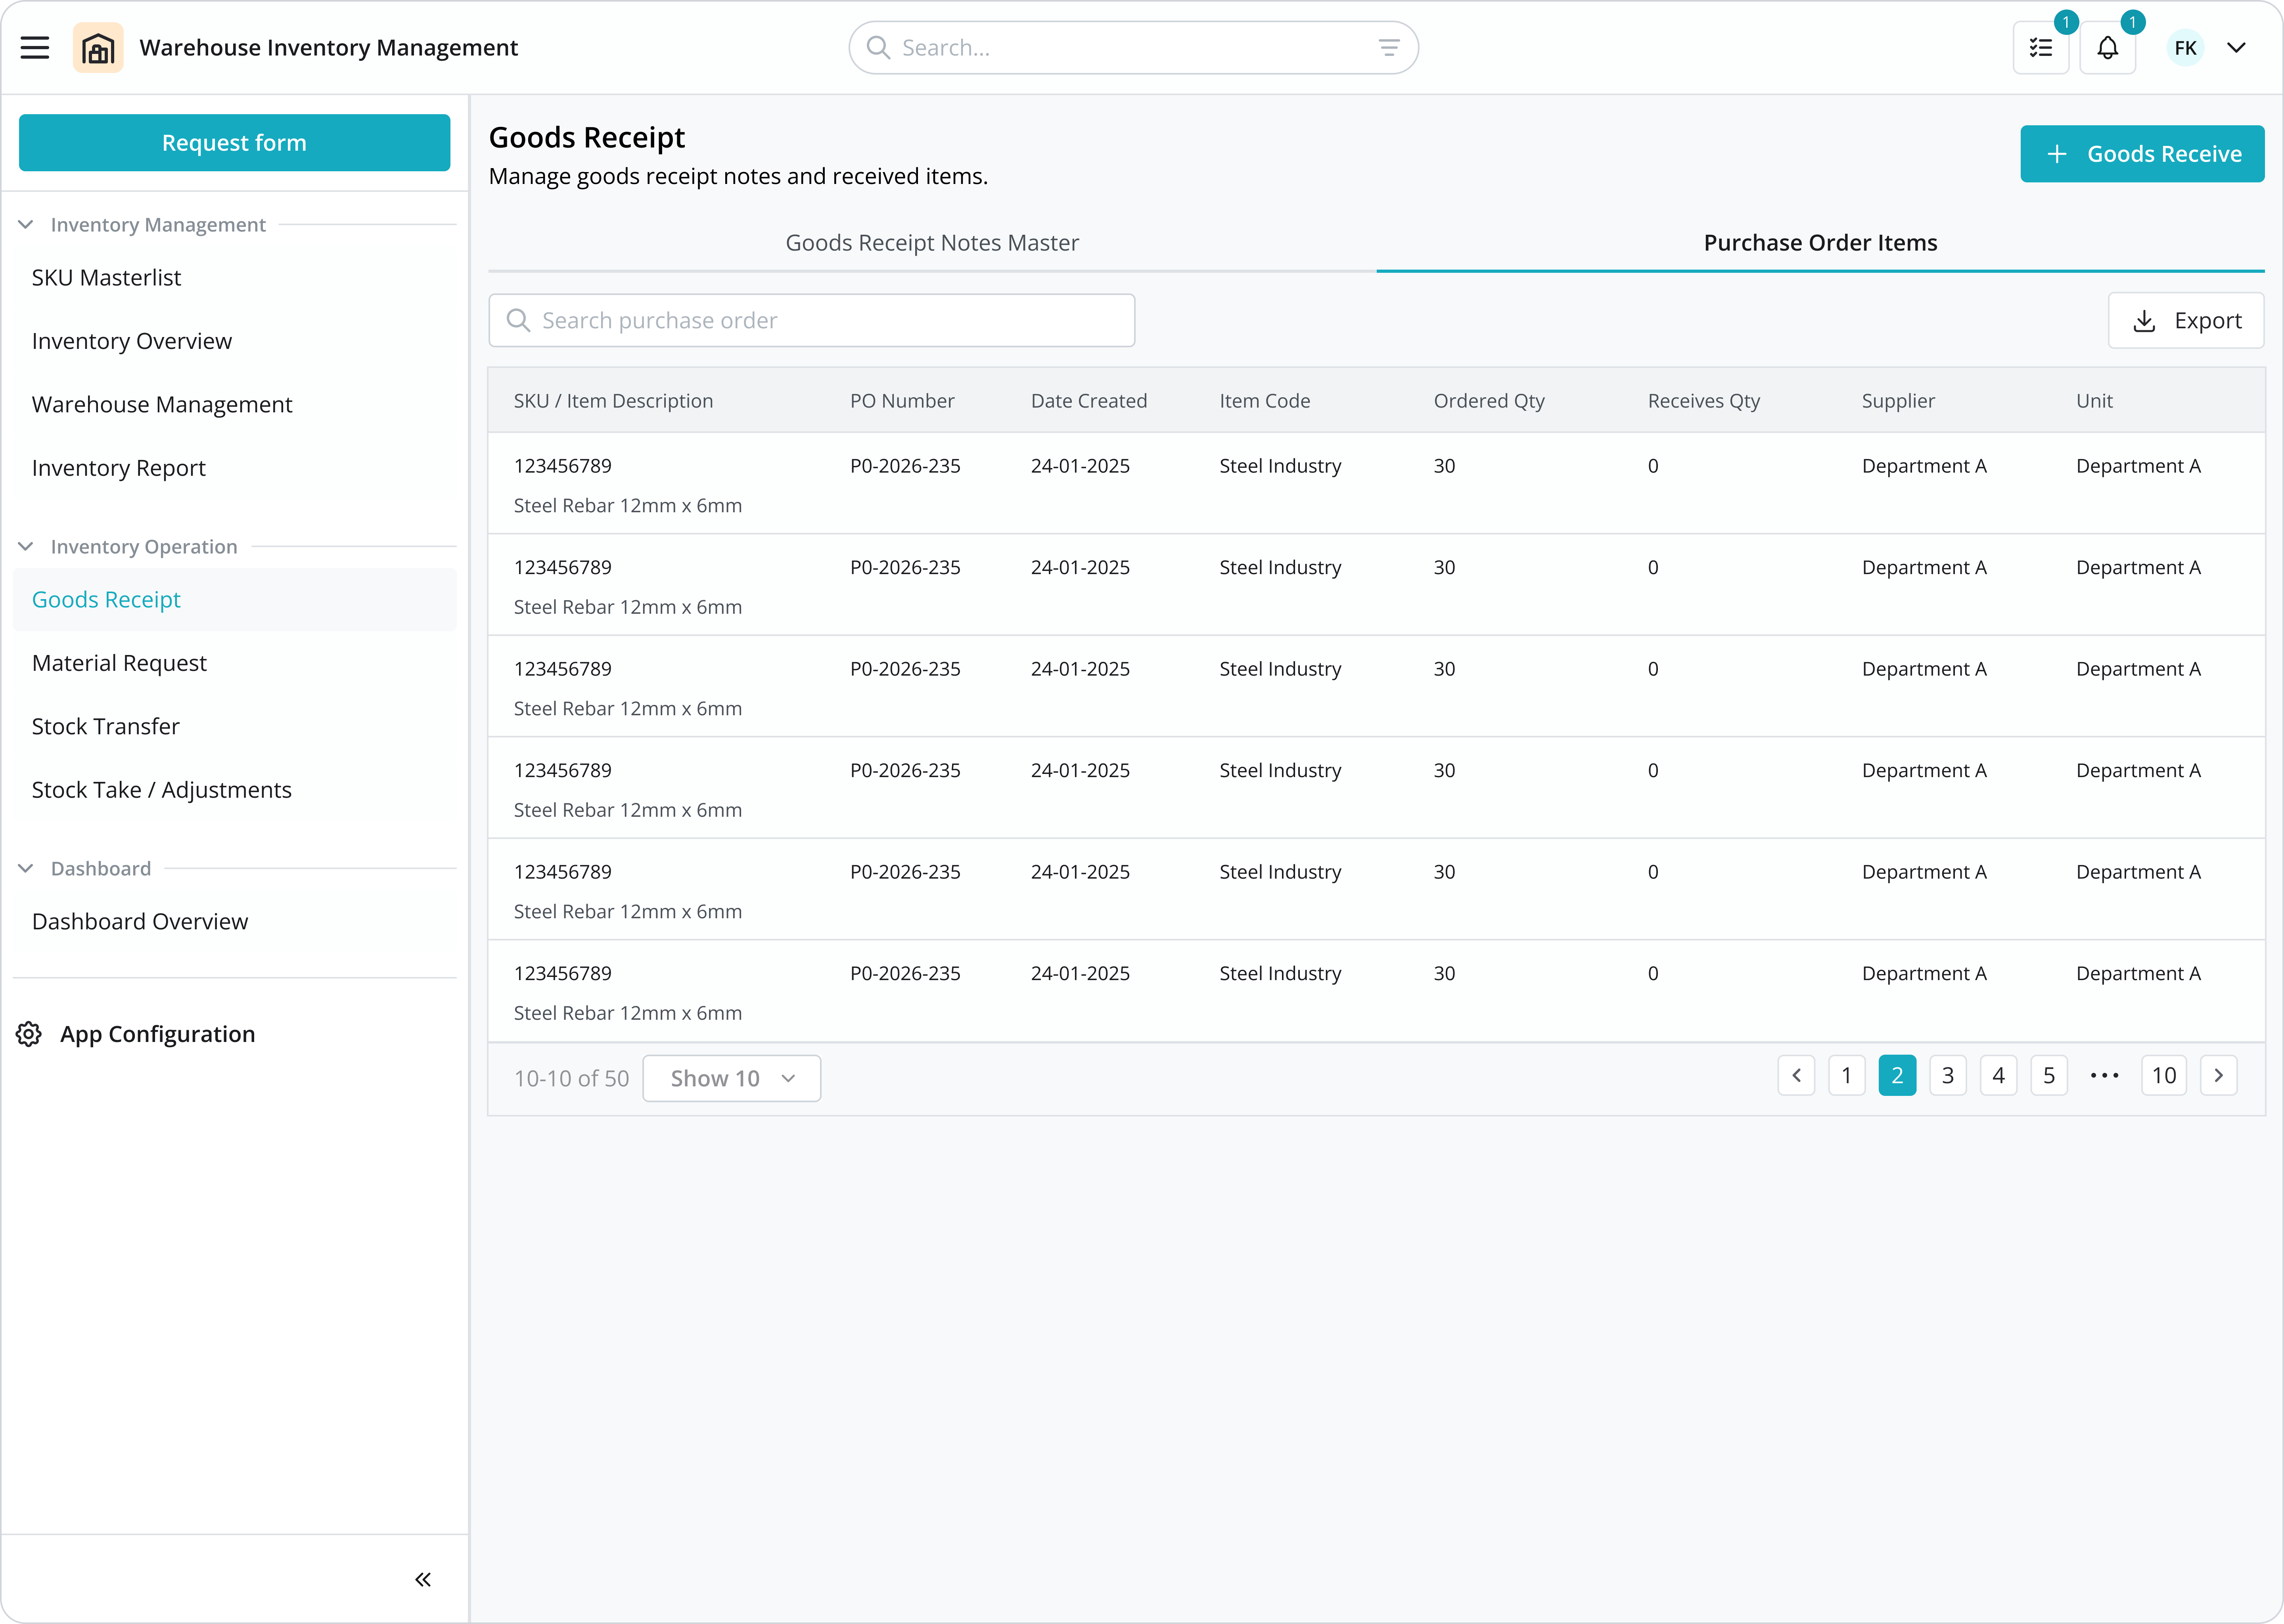Expand the user account dropdown chevron
Viewport: 2284px width, 1624px height.
2236,48
